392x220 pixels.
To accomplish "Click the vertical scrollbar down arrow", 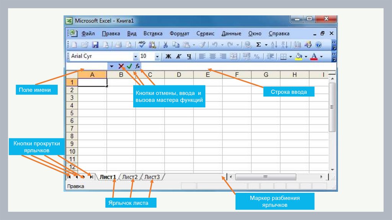I will (x=333, y=170).
